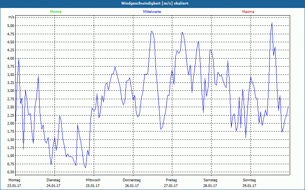Click the Mittwoch day label
305x190 pixels.
tap(93, 180)
